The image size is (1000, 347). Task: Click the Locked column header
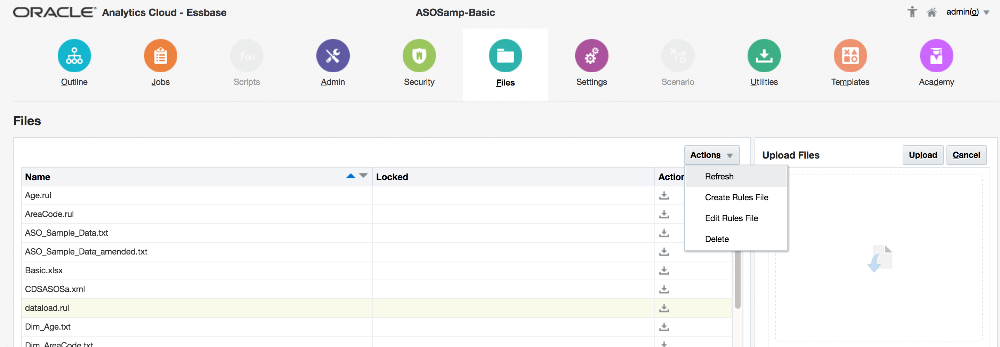coord(513,177)
